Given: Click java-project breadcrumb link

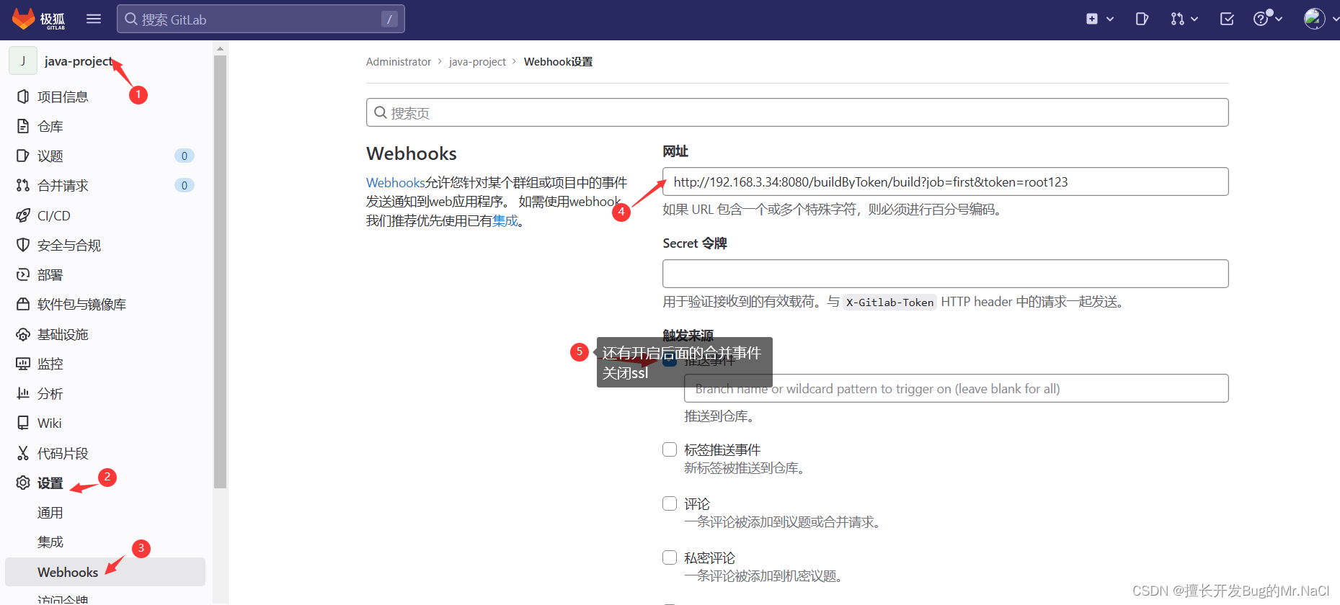Looking at the screenshot, I should [477, 62].
